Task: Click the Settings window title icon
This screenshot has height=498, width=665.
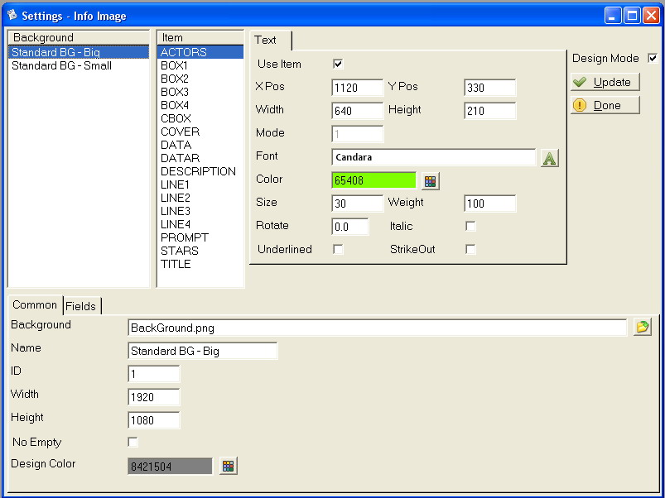Action: 12,15
